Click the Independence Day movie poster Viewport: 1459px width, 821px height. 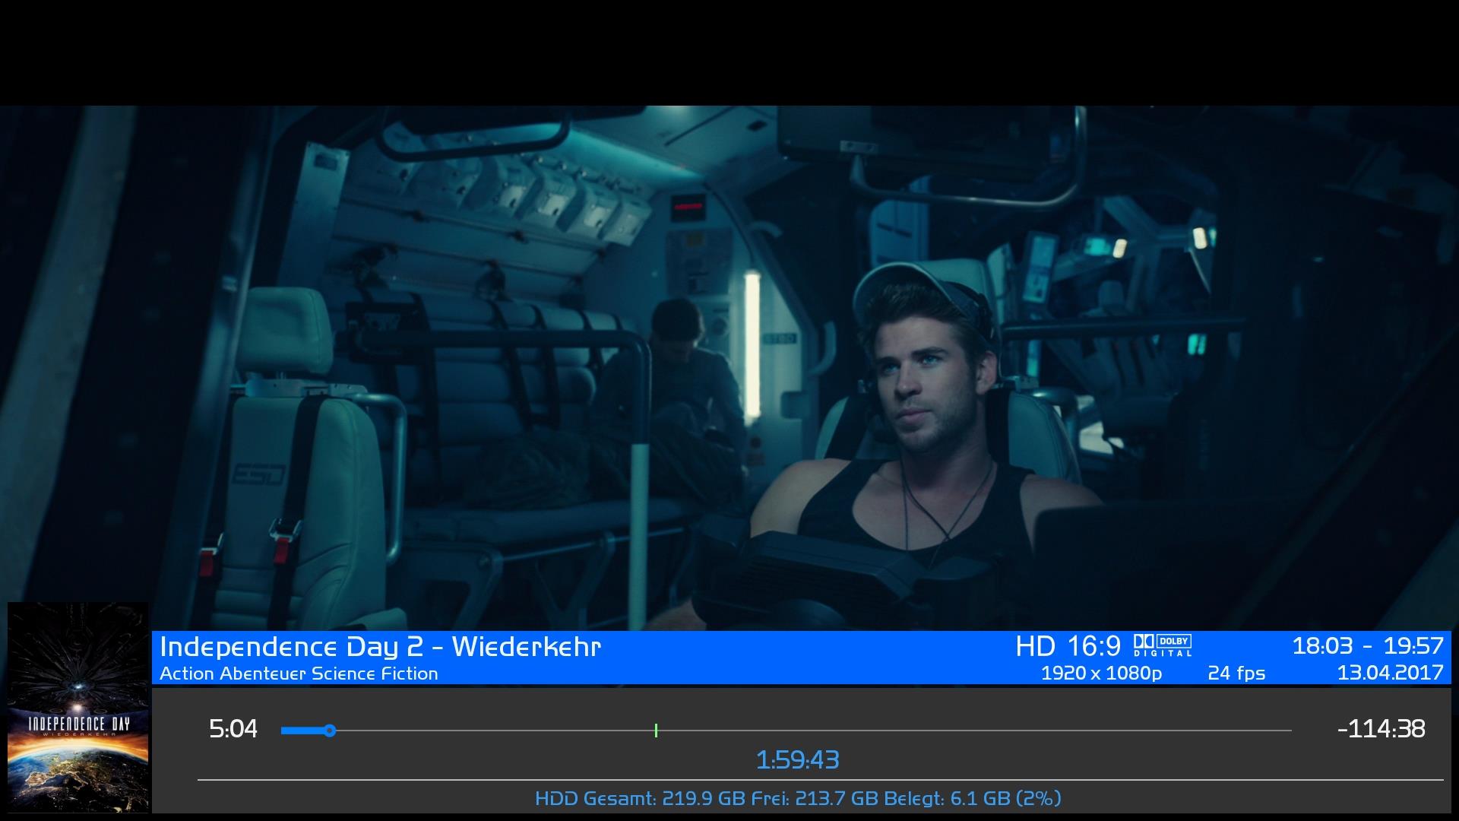[78, 707]
